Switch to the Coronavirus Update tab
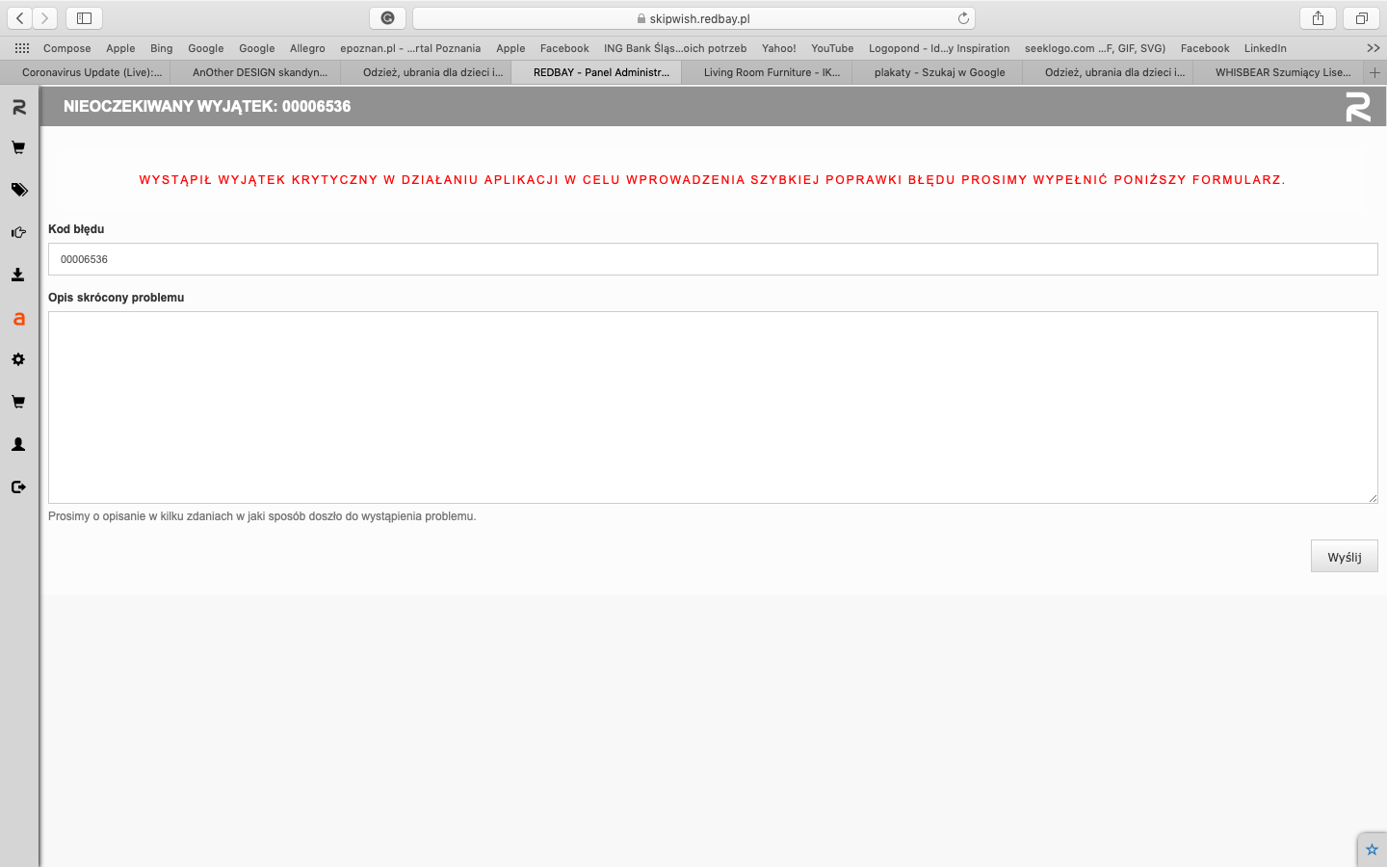Viewport: 1387px width, 867px height. click(x=92, y=72)
